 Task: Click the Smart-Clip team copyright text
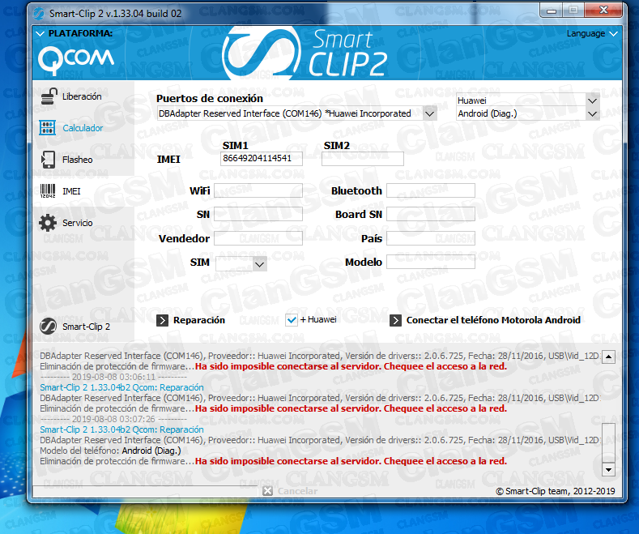[x=555, y=491]
